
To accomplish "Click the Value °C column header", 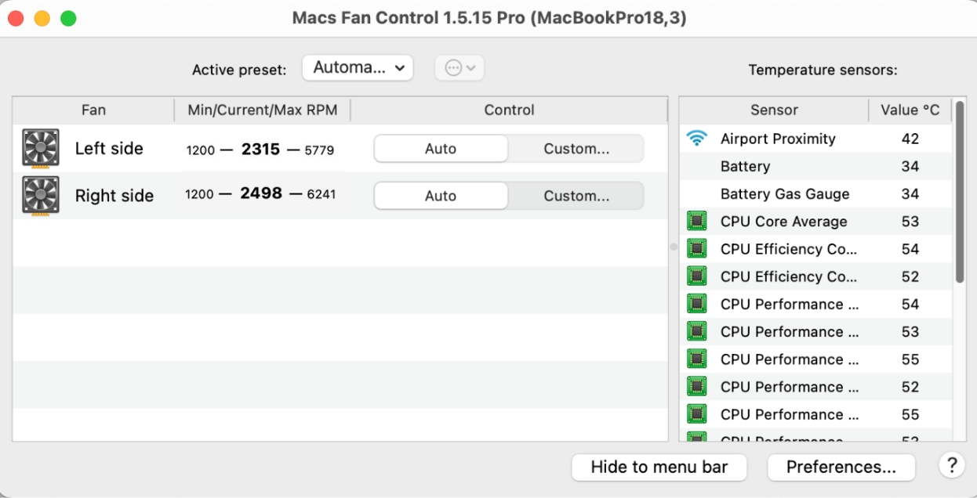I will [x=910, y=110].
